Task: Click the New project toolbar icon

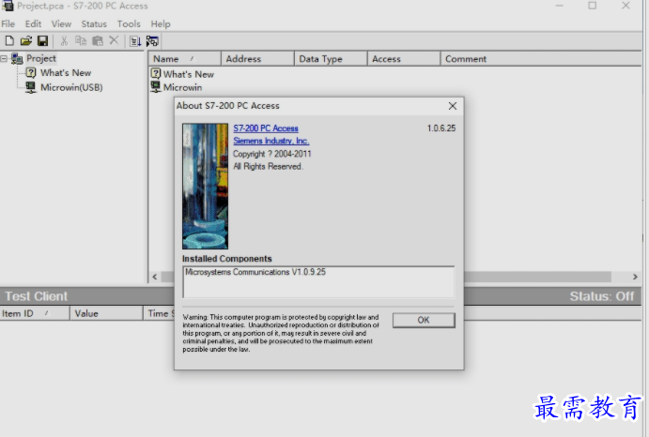Action: tap(9, 41)
